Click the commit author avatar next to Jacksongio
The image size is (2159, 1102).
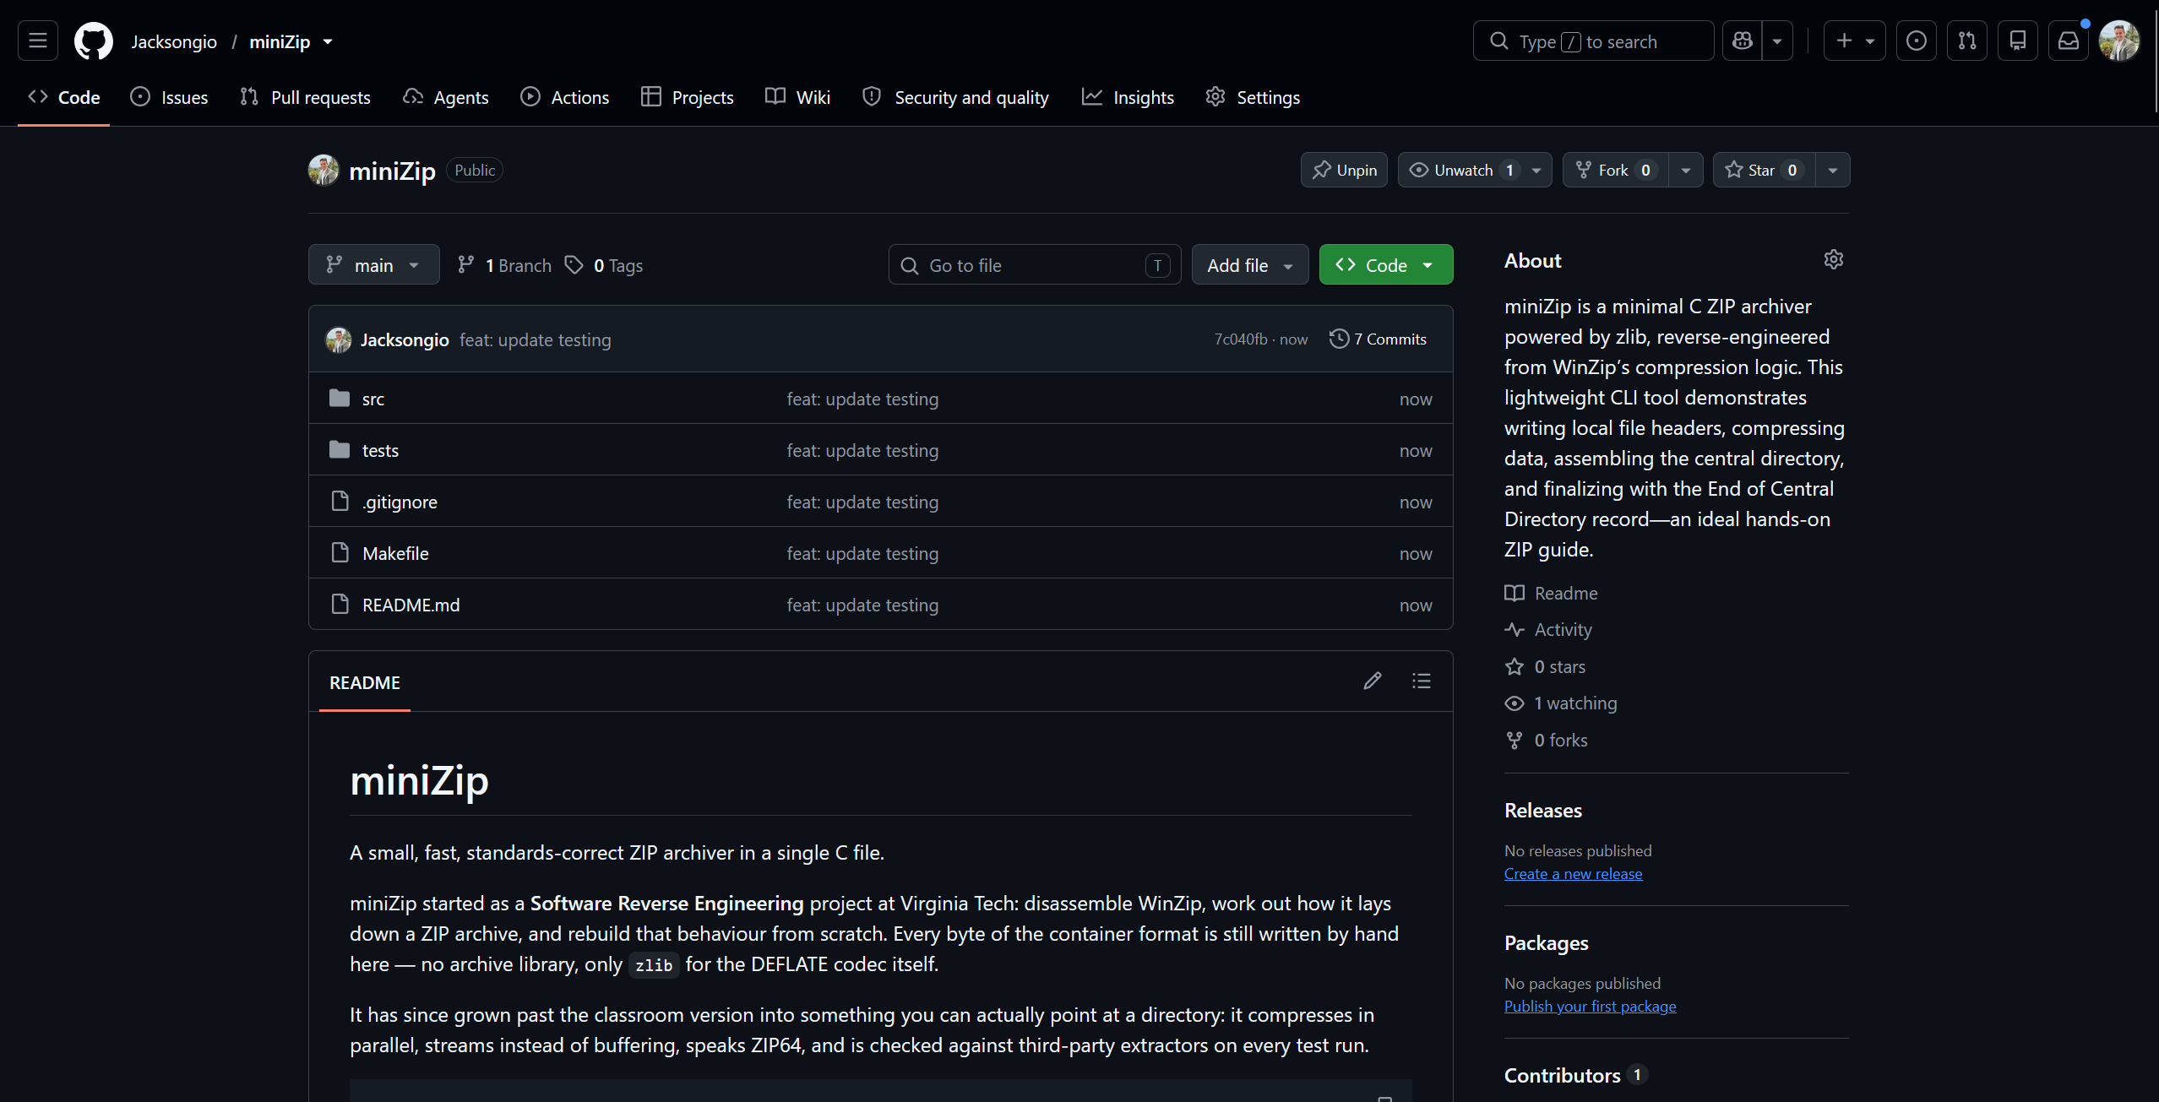tap(339, 339)
